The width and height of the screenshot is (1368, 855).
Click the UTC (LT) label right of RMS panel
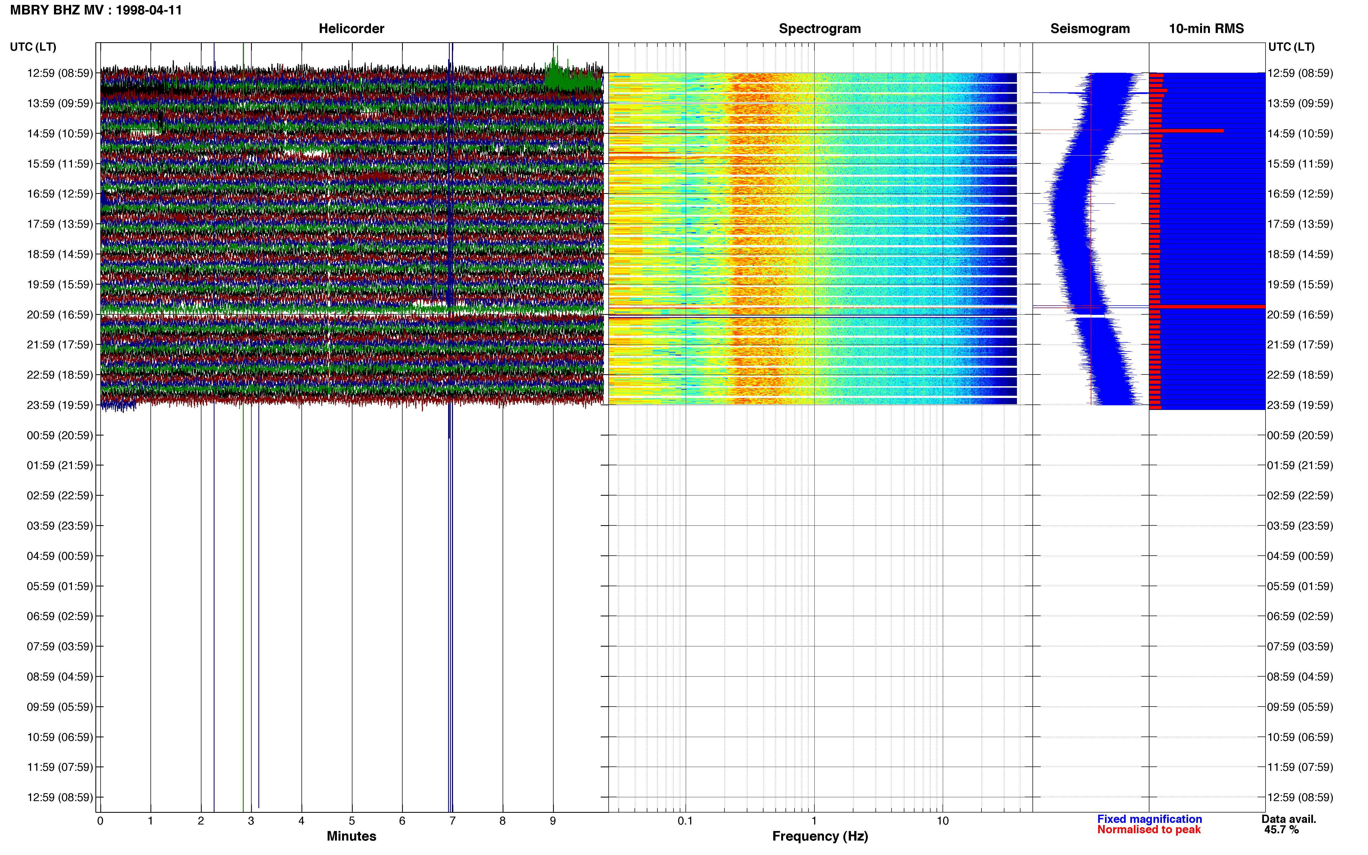(x=1291, y=47)
